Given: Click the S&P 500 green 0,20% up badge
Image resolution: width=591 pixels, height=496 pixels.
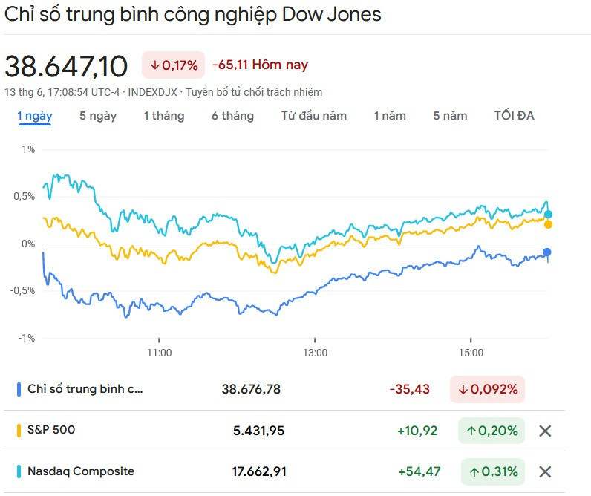Looking at the screenshot, I should point(492,431).
